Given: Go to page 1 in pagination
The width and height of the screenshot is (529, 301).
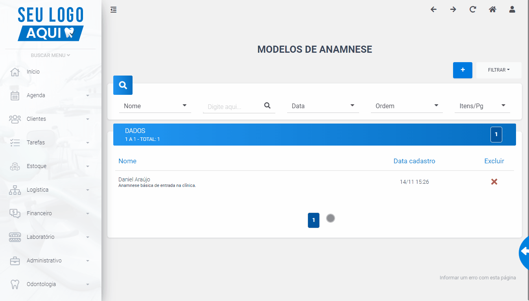Looking at the screenshot, I should point(313,220).
